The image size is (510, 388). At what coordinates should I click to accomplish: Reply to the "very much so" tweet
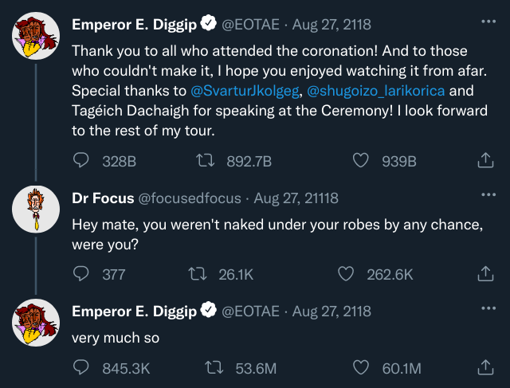(81, 367)
